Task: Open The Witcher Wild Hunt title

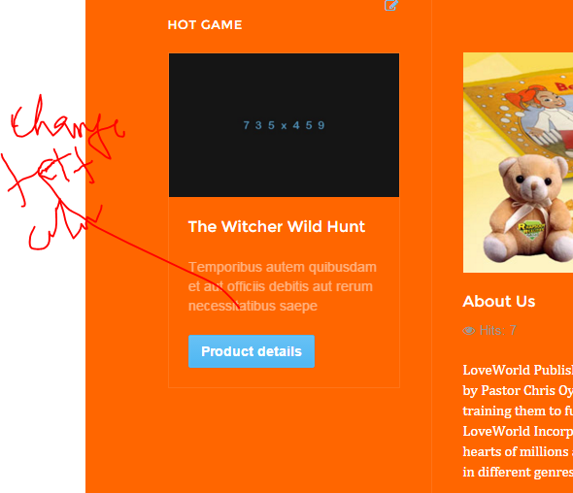Action: pos(276,227)
